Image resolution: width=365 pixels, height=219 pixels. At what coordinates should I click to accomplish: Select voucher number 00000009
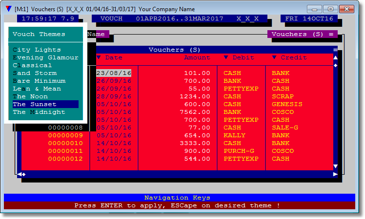[x=65, y=135]
